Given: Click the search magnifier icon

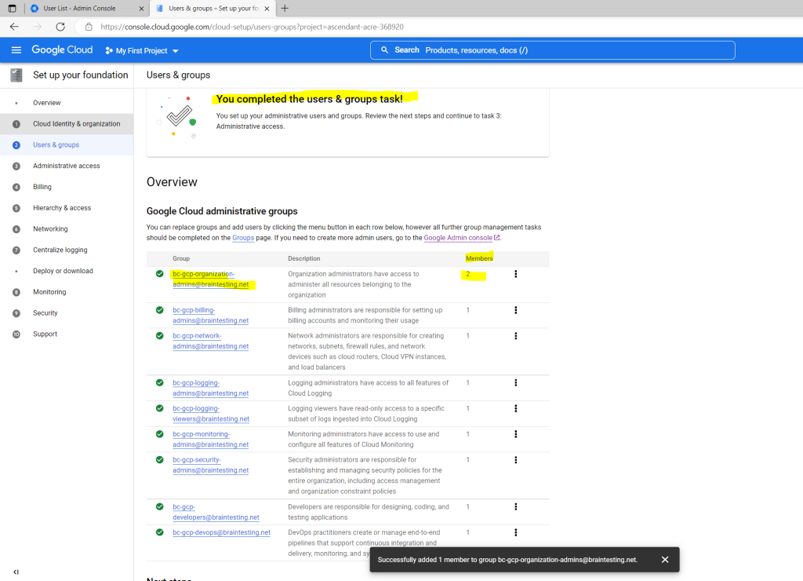Looking at the screenshot, I should tap(384, 50).
